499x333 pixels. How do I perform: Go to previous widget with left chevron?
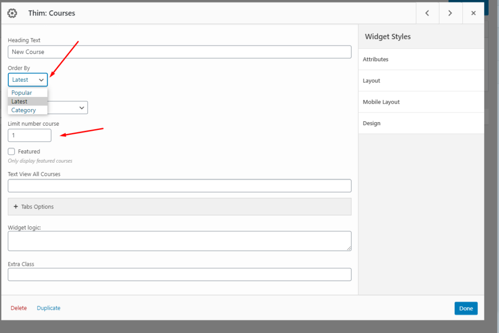click(x=427, y=13)
